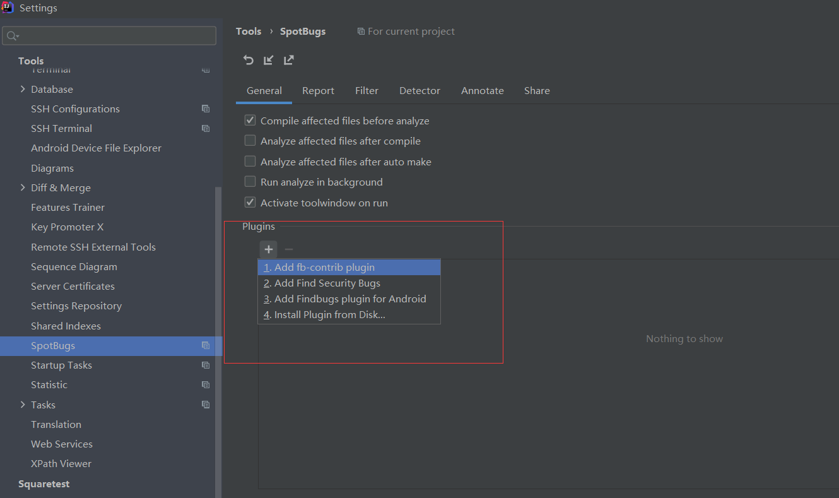Click the project icon beside Statistic
The image size is (839, 498).
[206, 384]
